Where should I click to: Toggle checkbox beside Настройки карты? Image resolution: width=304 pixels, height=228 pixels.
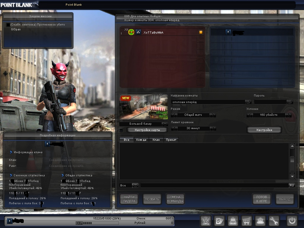(x=121, y=130)
